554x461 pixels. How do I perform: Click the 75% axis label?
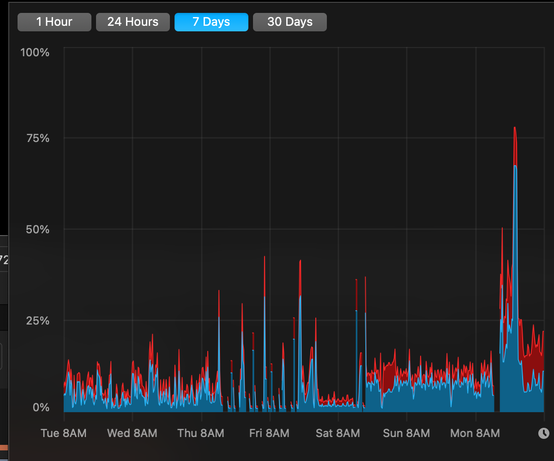click(37, 138)
